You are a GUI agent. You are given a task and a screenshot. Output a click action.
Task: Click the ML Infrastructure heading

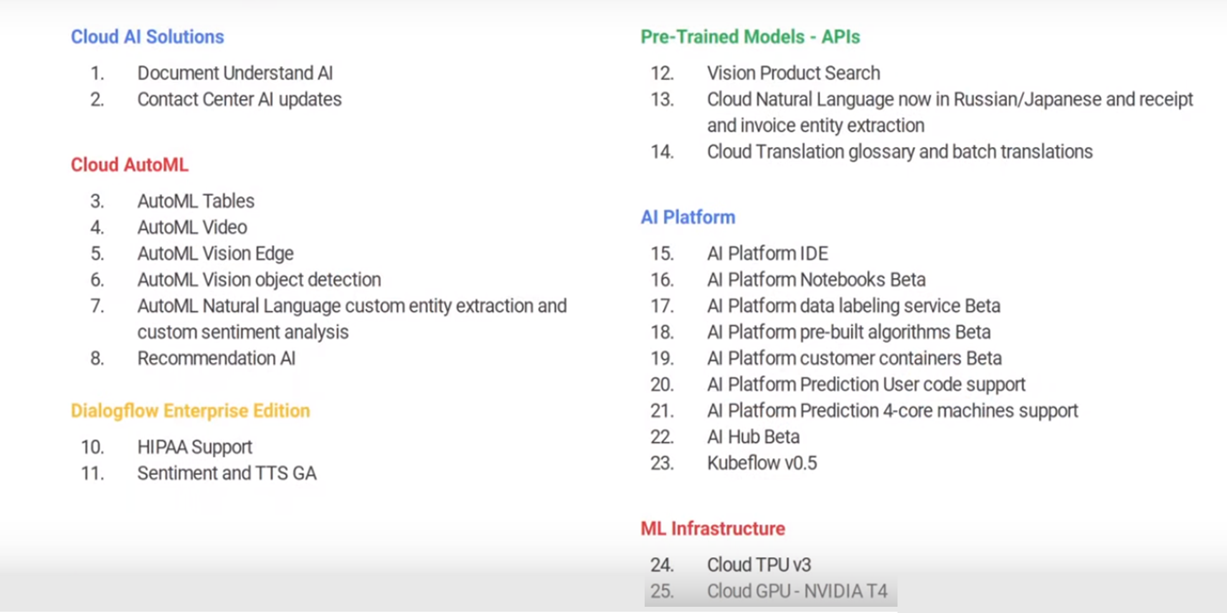(713, 528)
